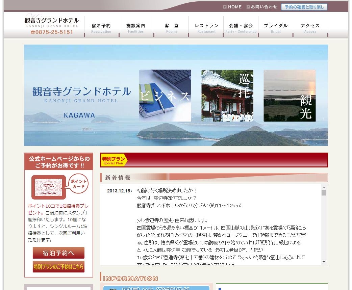
Task: Click the 公式ホームページからのご予約がお得です heading
Action: point(59,162)
